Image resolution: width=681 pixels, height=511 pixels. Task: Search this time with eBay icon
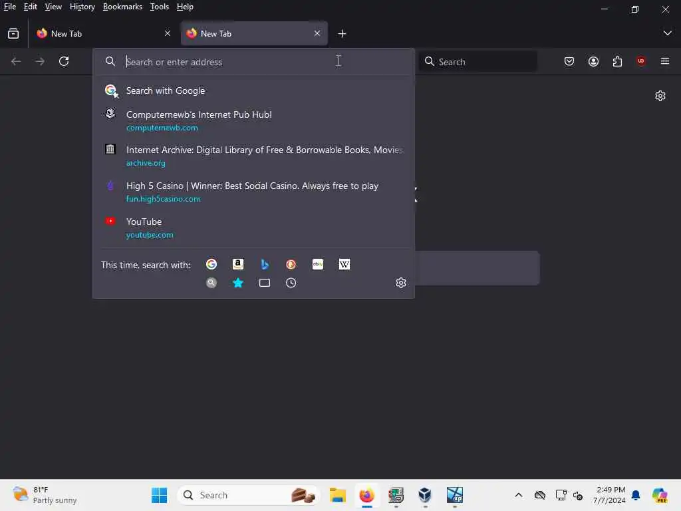pyautogui.click(x=317, y=264)
